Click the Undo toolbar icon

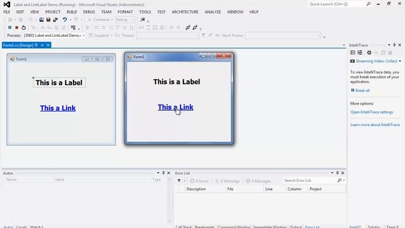click(65, 20)
